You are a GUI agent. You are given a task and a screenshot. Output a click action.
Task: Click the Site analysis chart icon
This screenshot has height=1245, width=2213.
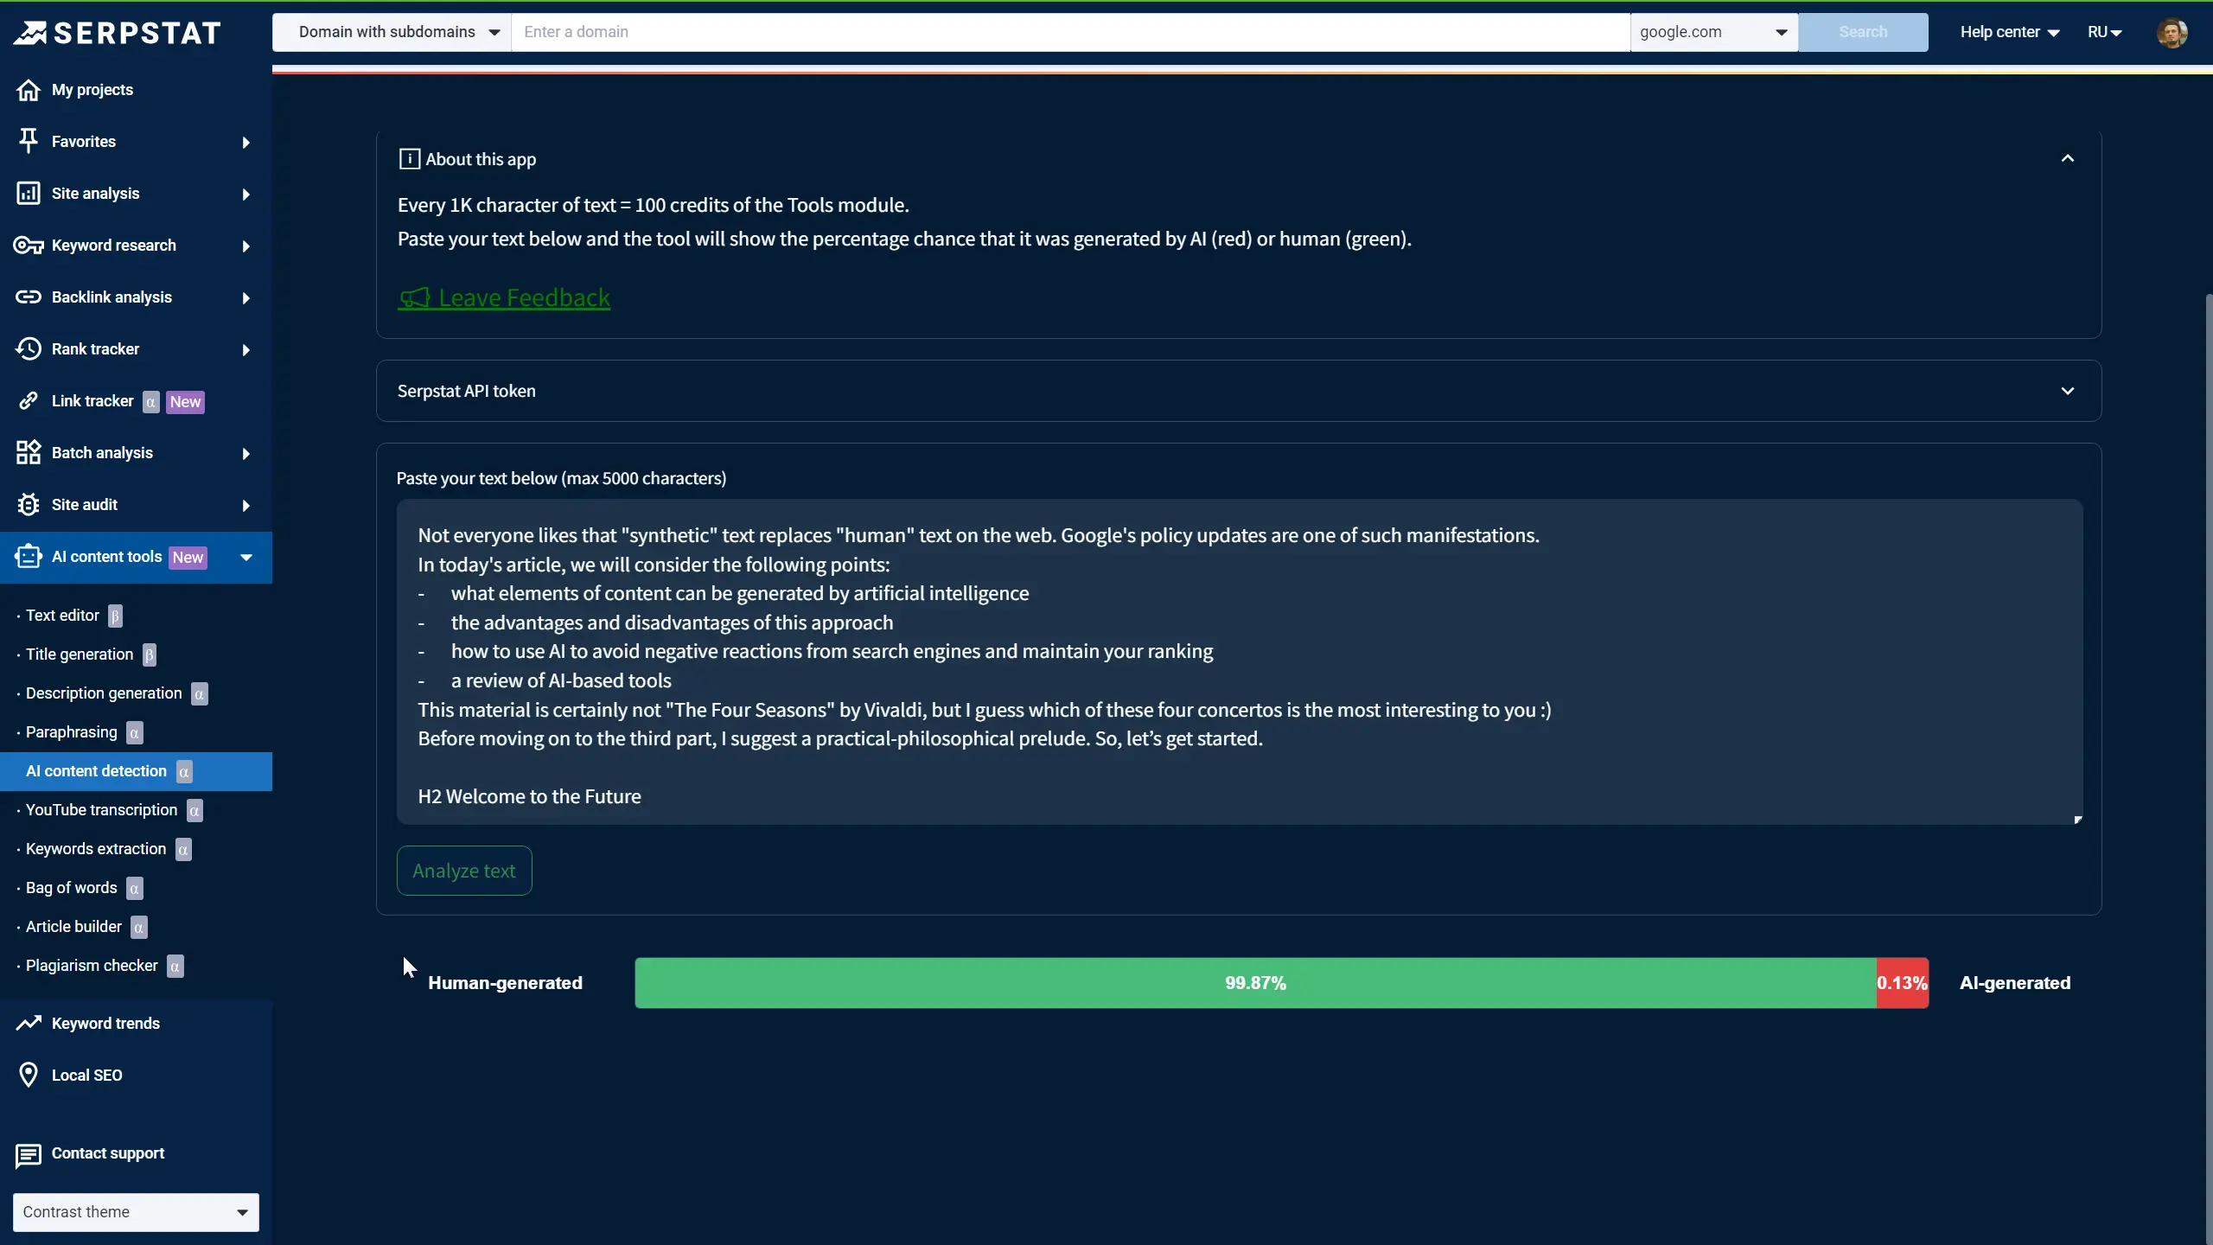point(29,194)
